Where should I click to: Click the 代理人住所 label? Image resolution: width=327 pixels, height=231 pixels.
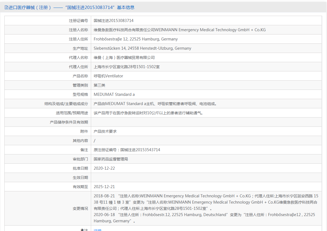(78, 67)
